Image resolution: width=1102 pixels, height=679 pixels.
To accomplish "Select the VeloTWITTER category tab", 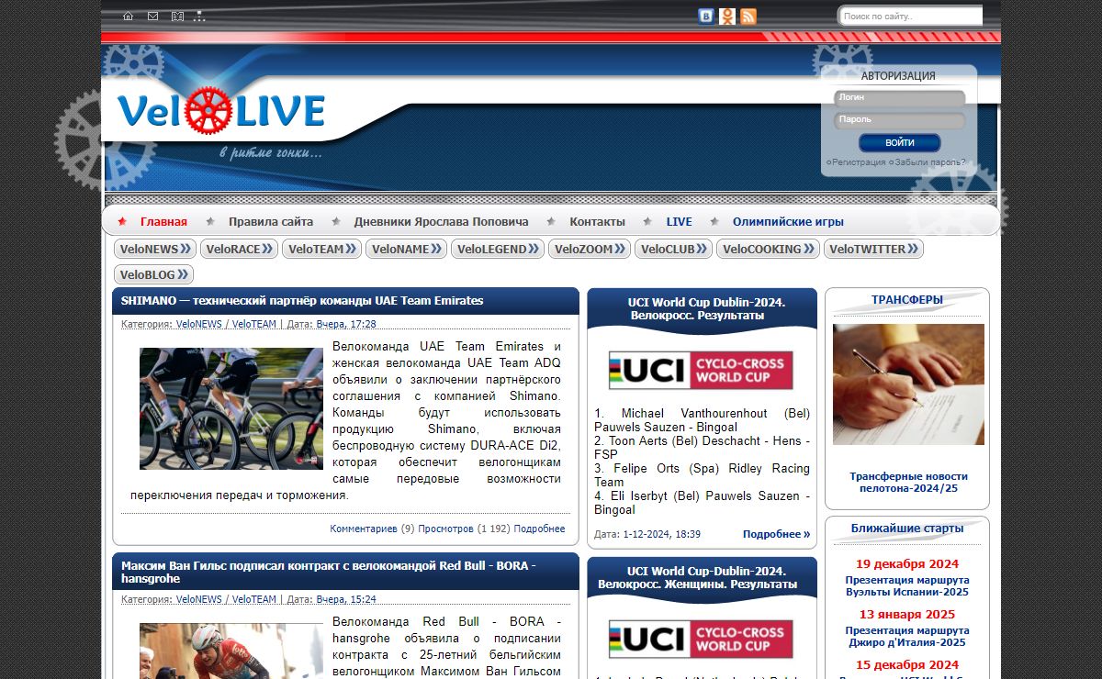I will [x=873, y=249].
